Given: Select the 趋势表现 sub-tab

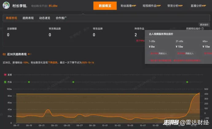Looking at the screenshot, I should (x=28, y=18).
